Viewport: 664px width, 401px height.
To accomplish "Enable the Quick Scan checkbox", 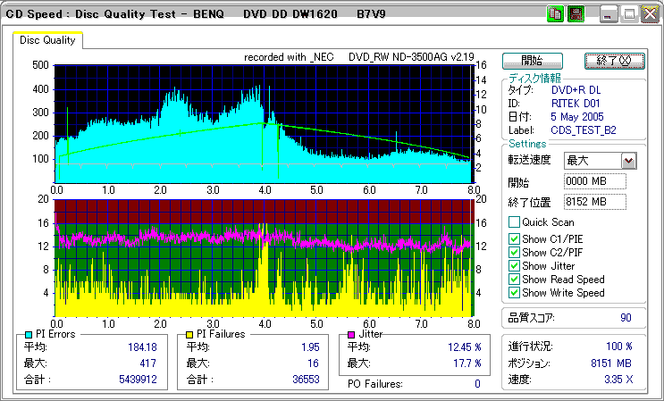I will point(514,222).
